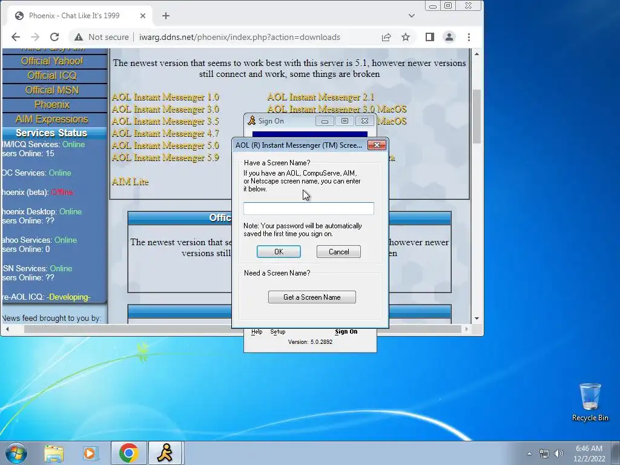Click the Get a Screen Name button
The width and height of the screenshot is (620, 465).
click(x=312, y=297)
